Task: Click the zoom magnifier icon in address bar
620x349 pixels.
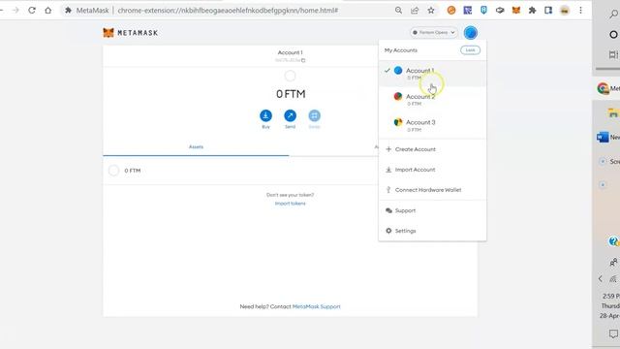Action: pos(398,11)
